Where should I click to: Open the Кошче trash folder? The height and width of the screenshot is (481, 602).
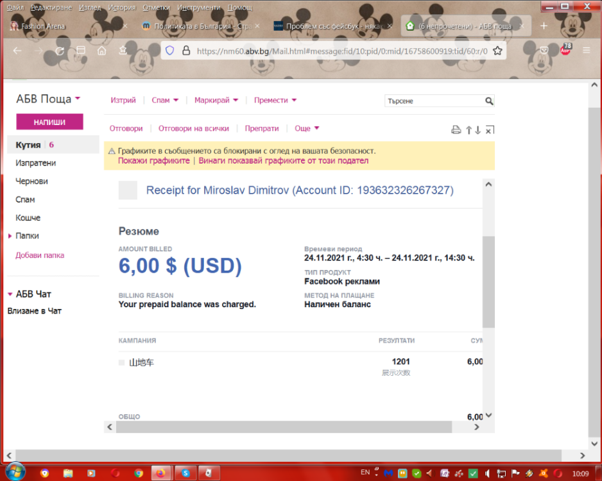tap(28, 217)
